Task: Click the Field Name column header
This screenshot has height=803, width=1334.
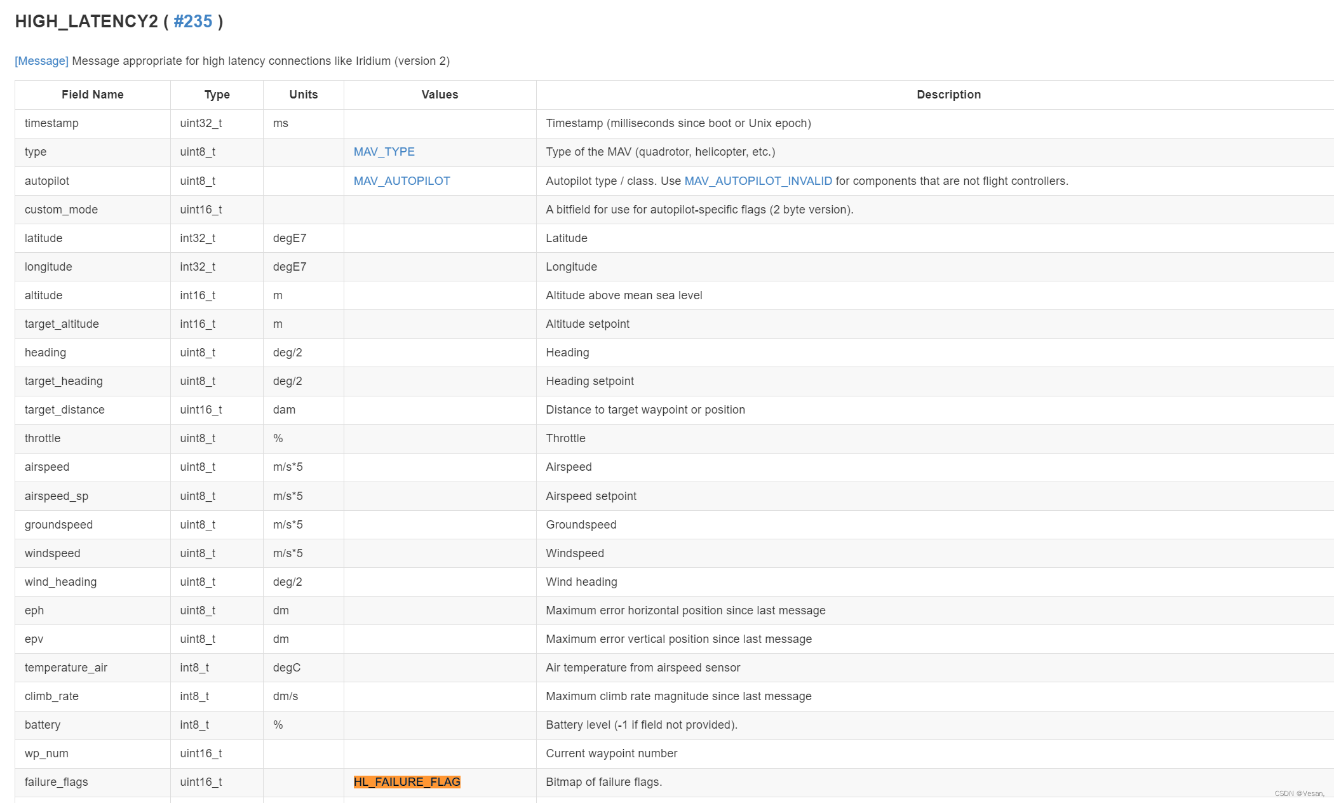Action: click(x=93, y=95)
